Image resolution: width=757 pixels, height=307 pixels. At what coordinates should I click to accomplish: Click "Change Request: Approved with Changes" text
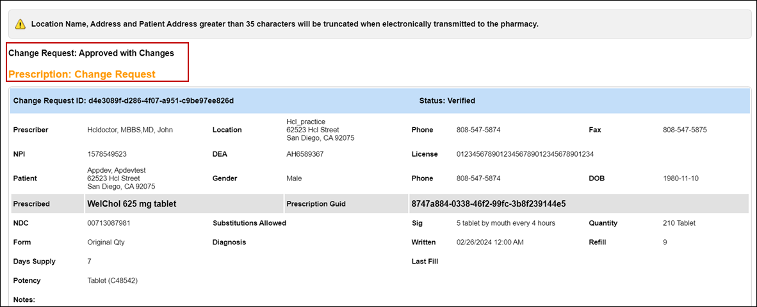pos(91,53)
